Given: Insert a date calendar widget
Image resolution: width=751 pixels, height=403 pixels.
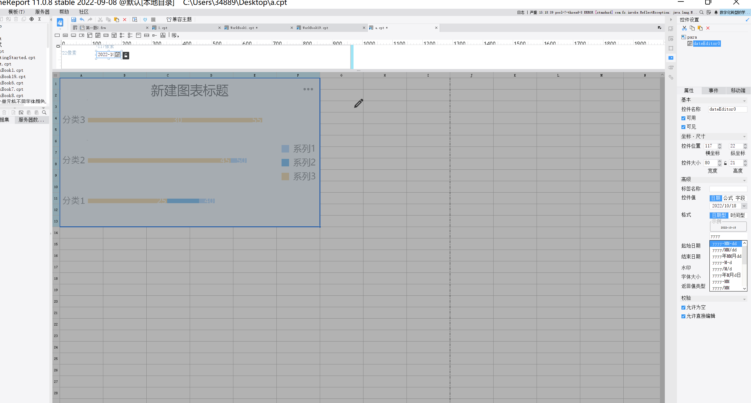Looking at the screenshot, I should (x=98, y=35).
